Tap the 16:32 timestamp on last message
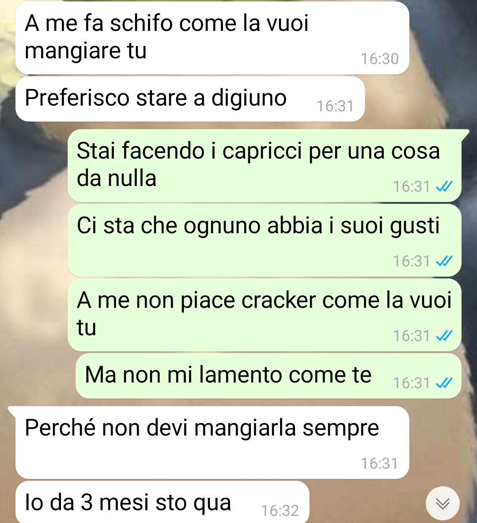 (x=280, y=511)
